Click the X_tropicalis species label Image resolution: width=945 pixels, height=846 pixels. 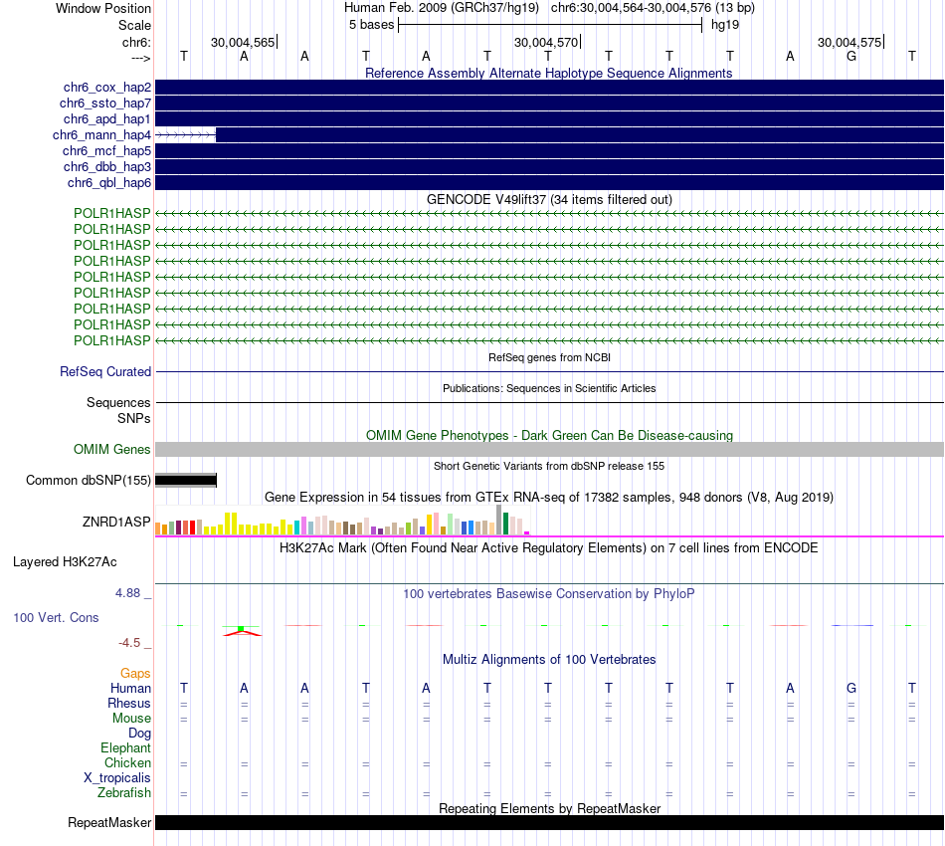tap(117, 778)
